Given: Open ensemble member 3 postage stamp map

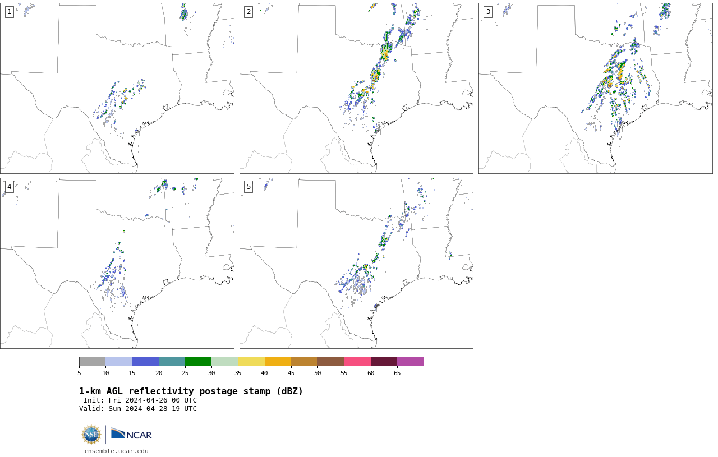Looking at the screenshot, I should pyautogui.click(x=596, y=88).
